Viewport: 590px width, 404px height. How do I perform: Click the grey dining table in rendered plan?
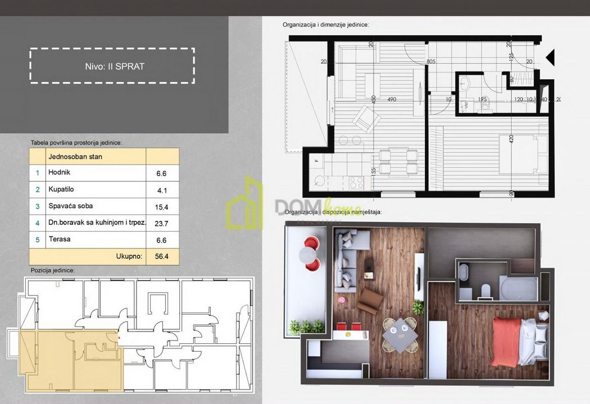[x=399, y=334]
